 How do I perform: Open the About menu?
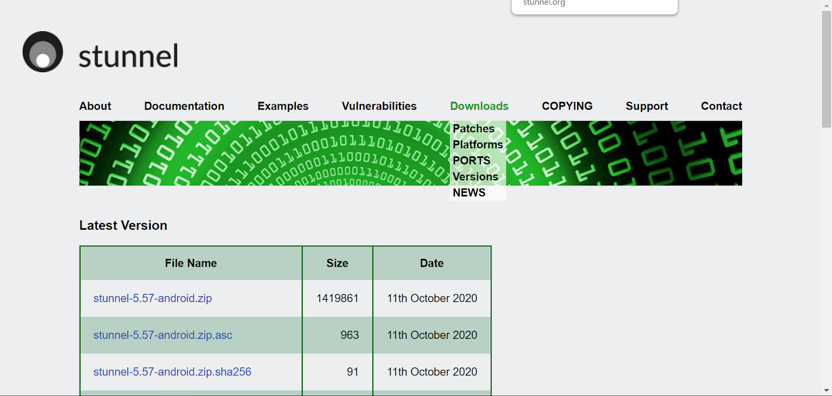95,106
